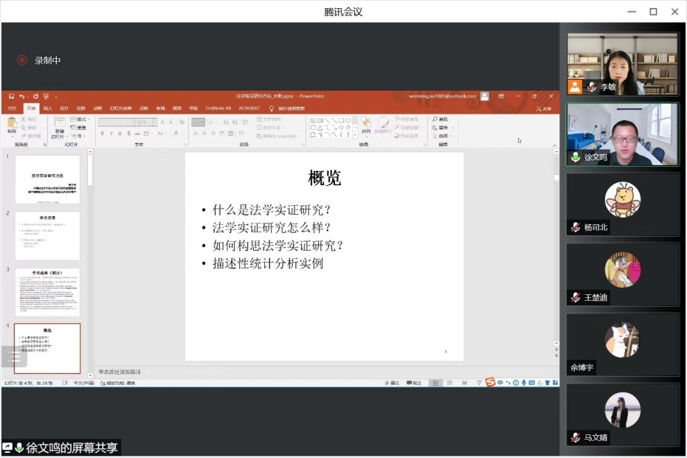Click the Paste icon in ribbon
This screenshot has height=458, width=687.
[12, 125]
